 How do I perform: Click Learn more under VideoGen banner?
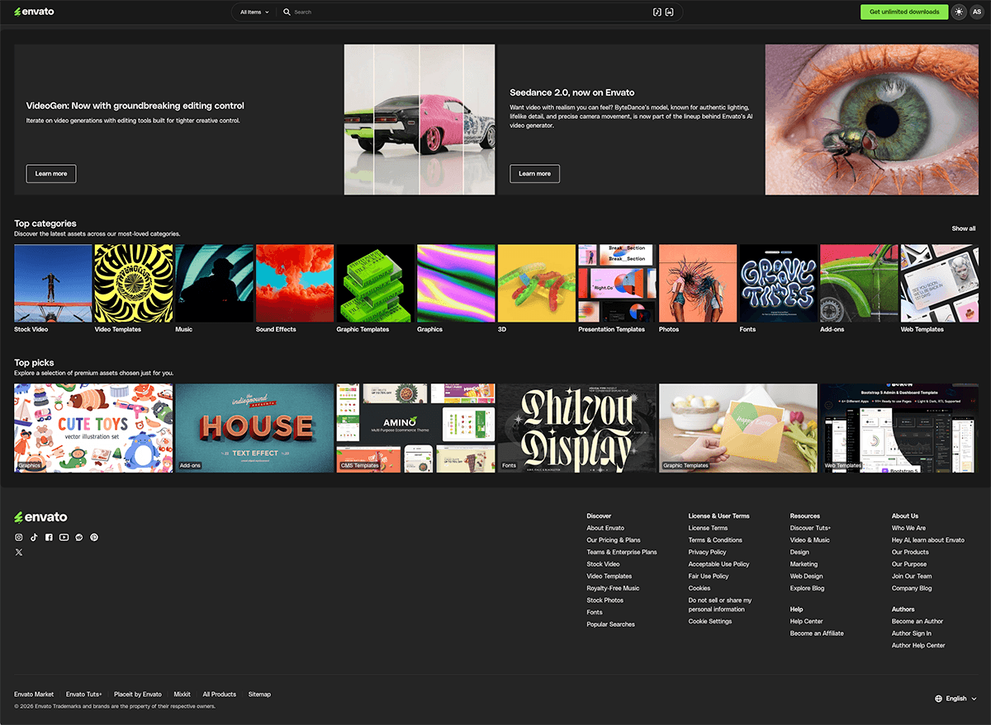[x=51, y=173]
